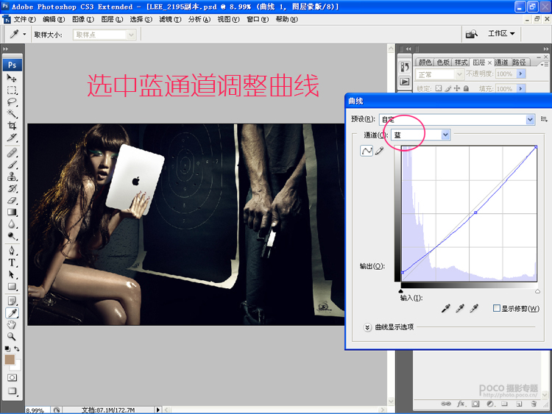Pick the black point eyedropper
This screenshot has width=552, height=414.
click(446, 308)
